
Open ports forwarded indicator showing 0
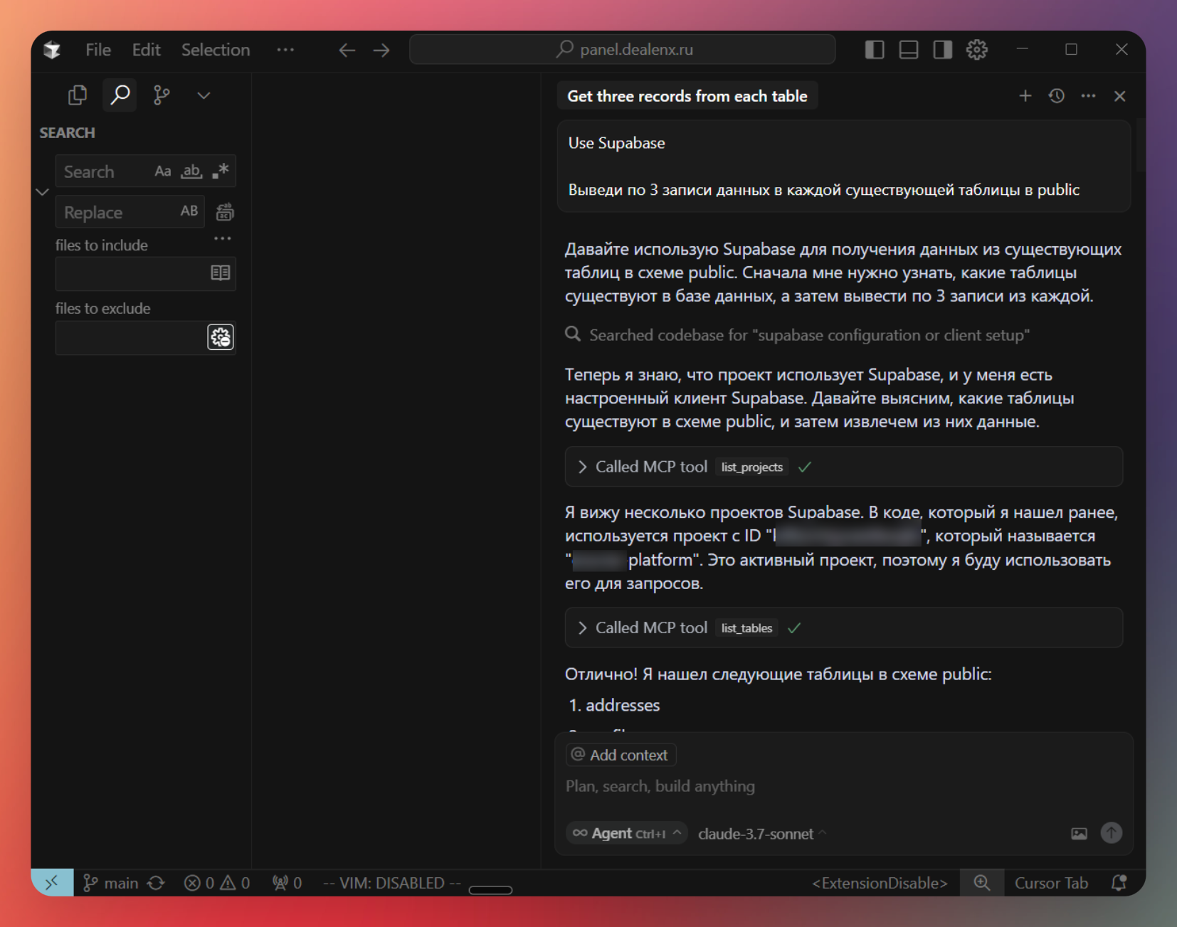[287, 883]
